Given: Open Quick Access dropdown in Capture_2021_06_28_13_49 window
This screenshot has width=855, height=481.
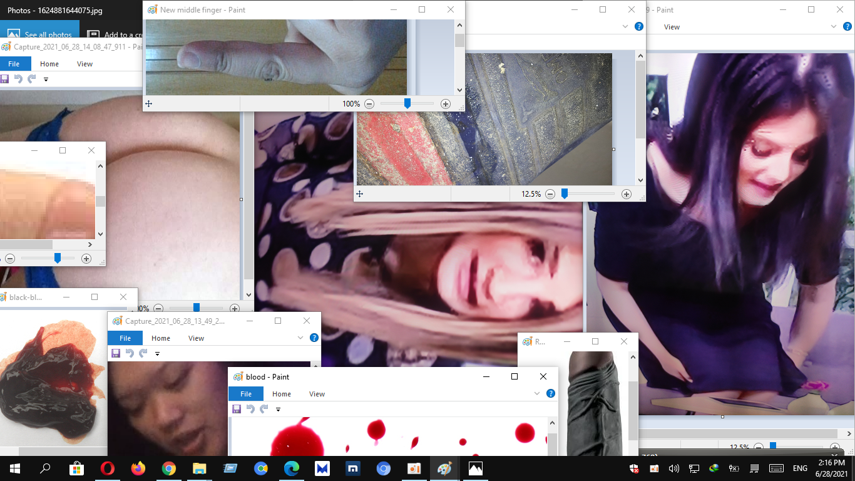Looking at the screenshot, I should (x=157, y=354).
